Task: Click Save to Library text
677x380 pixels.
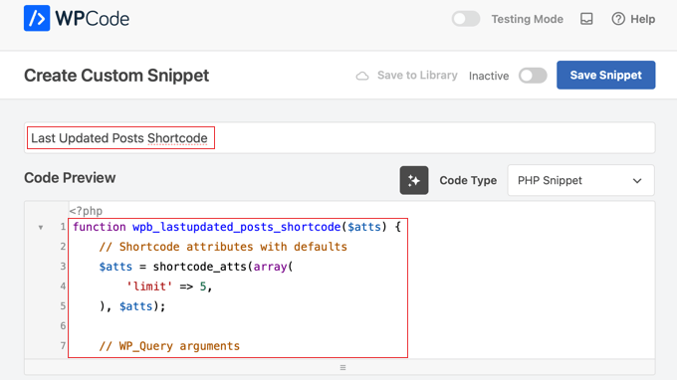Action: [x=417, y=75]
